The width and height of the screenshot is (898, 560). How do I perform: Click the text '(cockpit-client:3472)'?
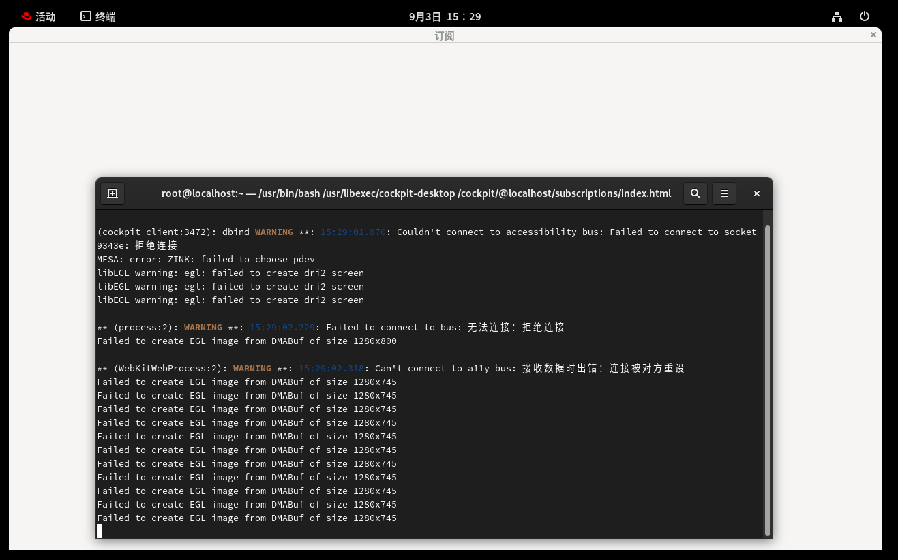click(154, 232)
